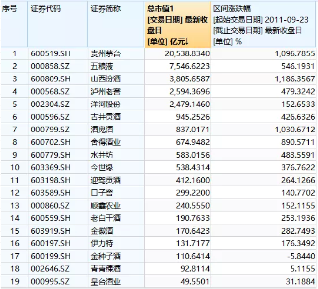Click market value 583.0156
This screenshot has height=289, width=318.
(193, 155)
